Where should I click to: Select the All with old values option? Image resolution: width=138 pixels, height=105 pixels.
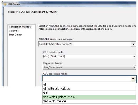coord(89,89)
